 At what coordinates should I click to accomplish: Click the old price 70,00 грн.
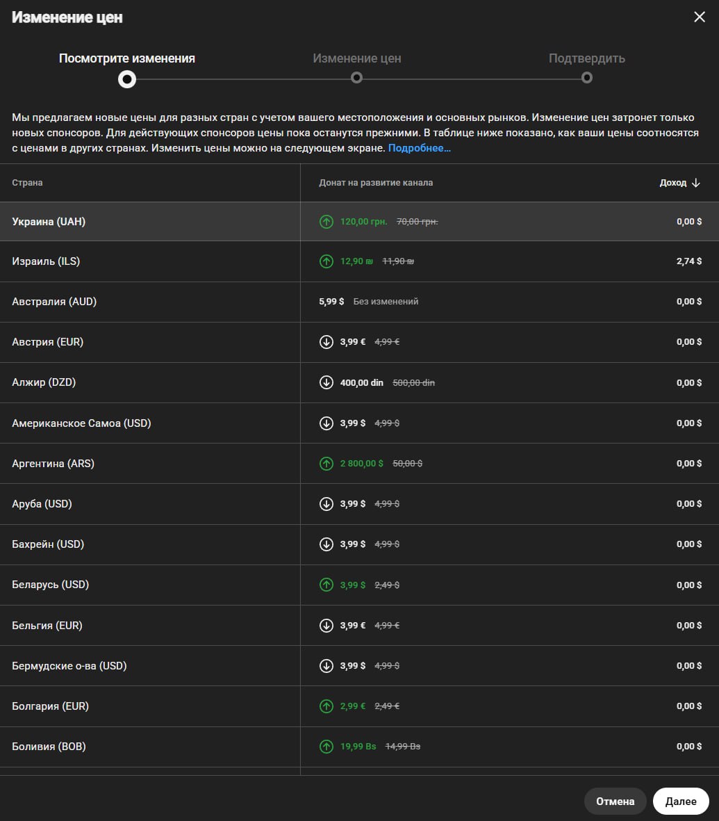click(x=417, y=222)
